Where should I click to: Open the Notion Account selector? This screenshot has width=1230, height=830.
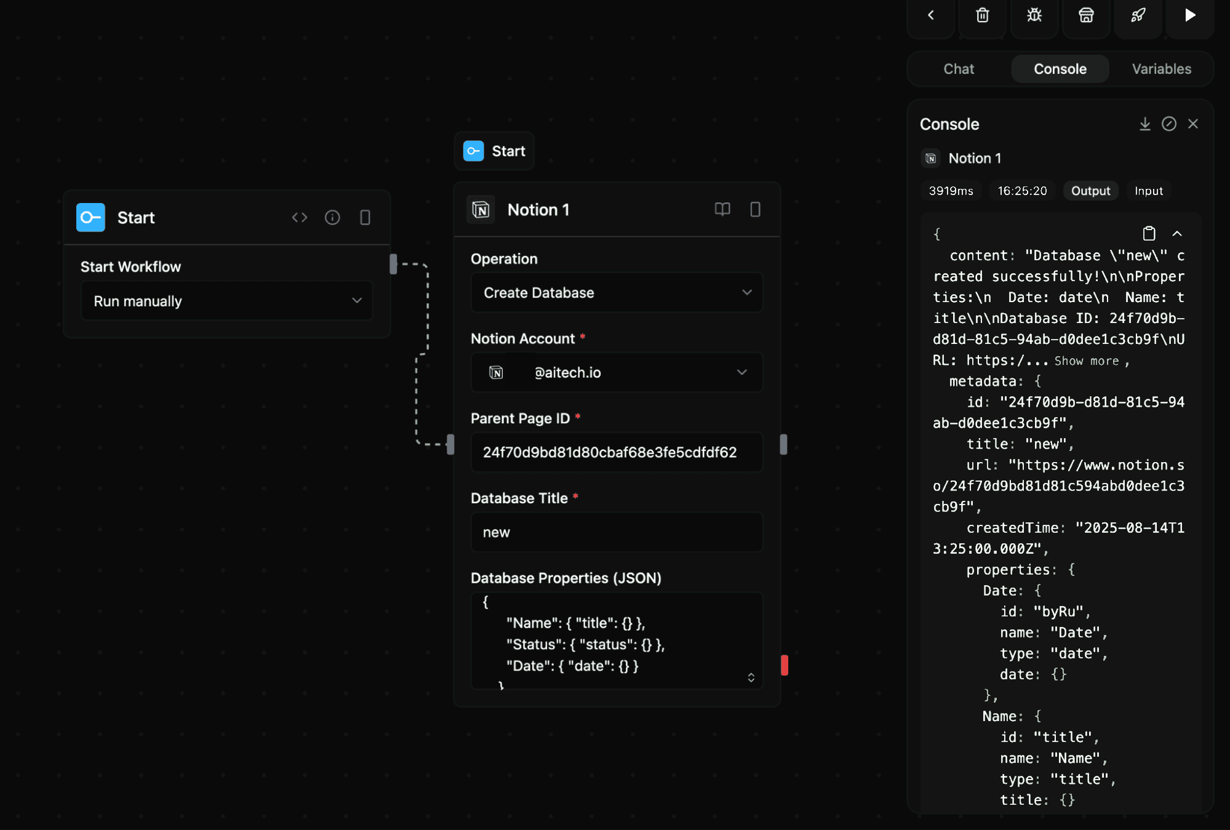point(616,372)
